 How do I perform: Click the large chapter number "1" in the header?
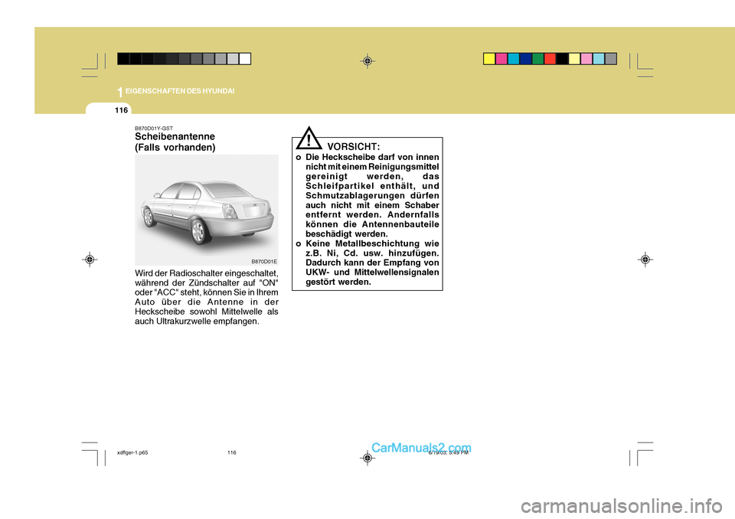click(120, 93)
